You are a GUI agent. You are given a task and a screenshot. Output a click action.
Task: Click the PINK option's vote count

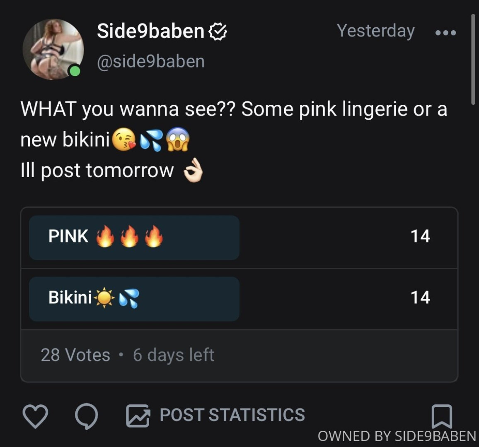pos(420,236)
